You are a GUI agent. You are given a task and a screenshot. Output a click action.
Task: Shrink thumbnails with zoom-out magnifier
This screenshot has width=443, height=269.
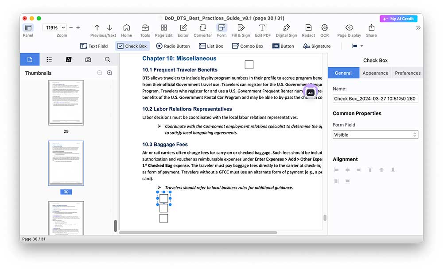coord(99,73)
